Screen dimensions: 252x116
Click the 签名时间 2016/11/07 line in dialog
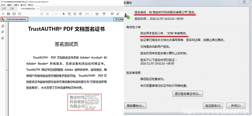[159, 19]
